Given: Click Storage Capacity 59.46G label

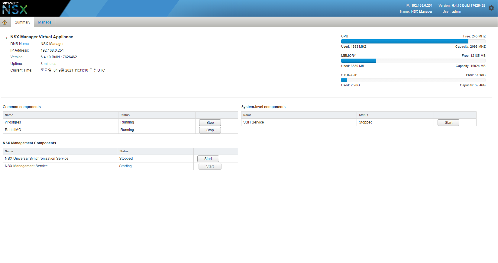Looking at the screenshot, I should (473, 85).
